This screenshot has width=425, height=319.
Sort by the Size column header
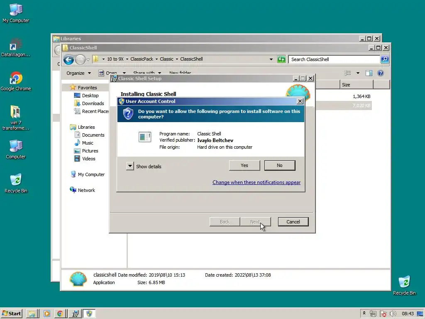click(x=357, y=85)
